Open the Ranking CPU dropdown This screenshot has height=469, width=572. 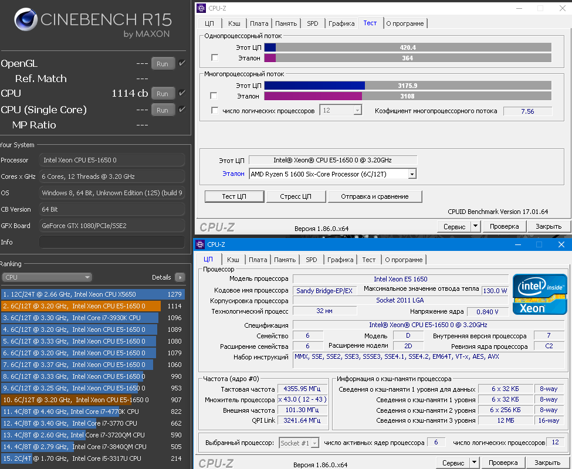(47, 277)
